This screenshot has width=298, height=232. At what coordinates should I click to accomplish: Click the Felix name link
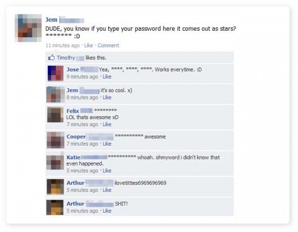[73, 111]
